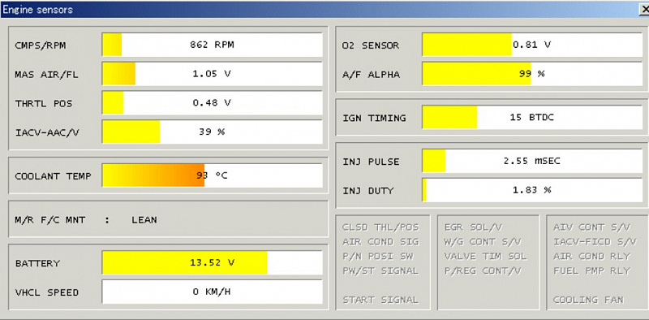Click the CLSD THL/POS indicator
The width and height of the screenshot is (649, 320).
pyautogui.click(x=380, y=227)
